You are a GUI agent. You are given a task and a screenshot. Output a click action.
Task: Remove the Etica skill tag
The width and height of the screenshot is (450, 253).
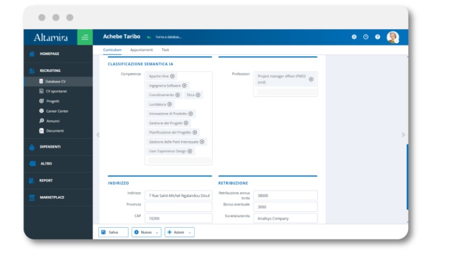click(198, 95)
